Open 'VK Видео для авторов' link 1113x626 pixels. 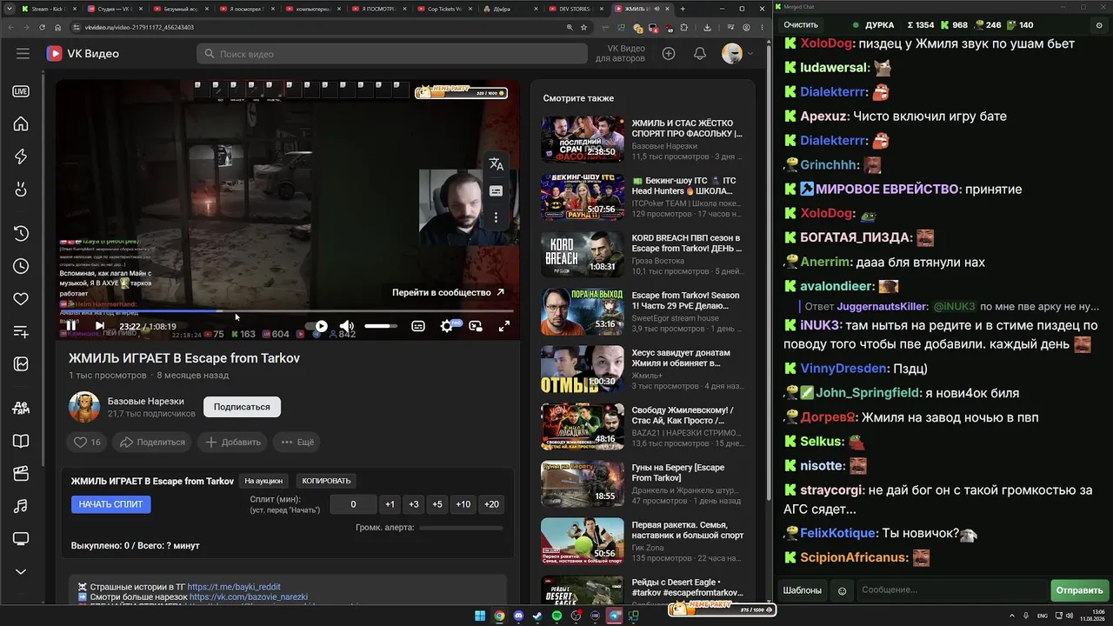tap(620, 54)
